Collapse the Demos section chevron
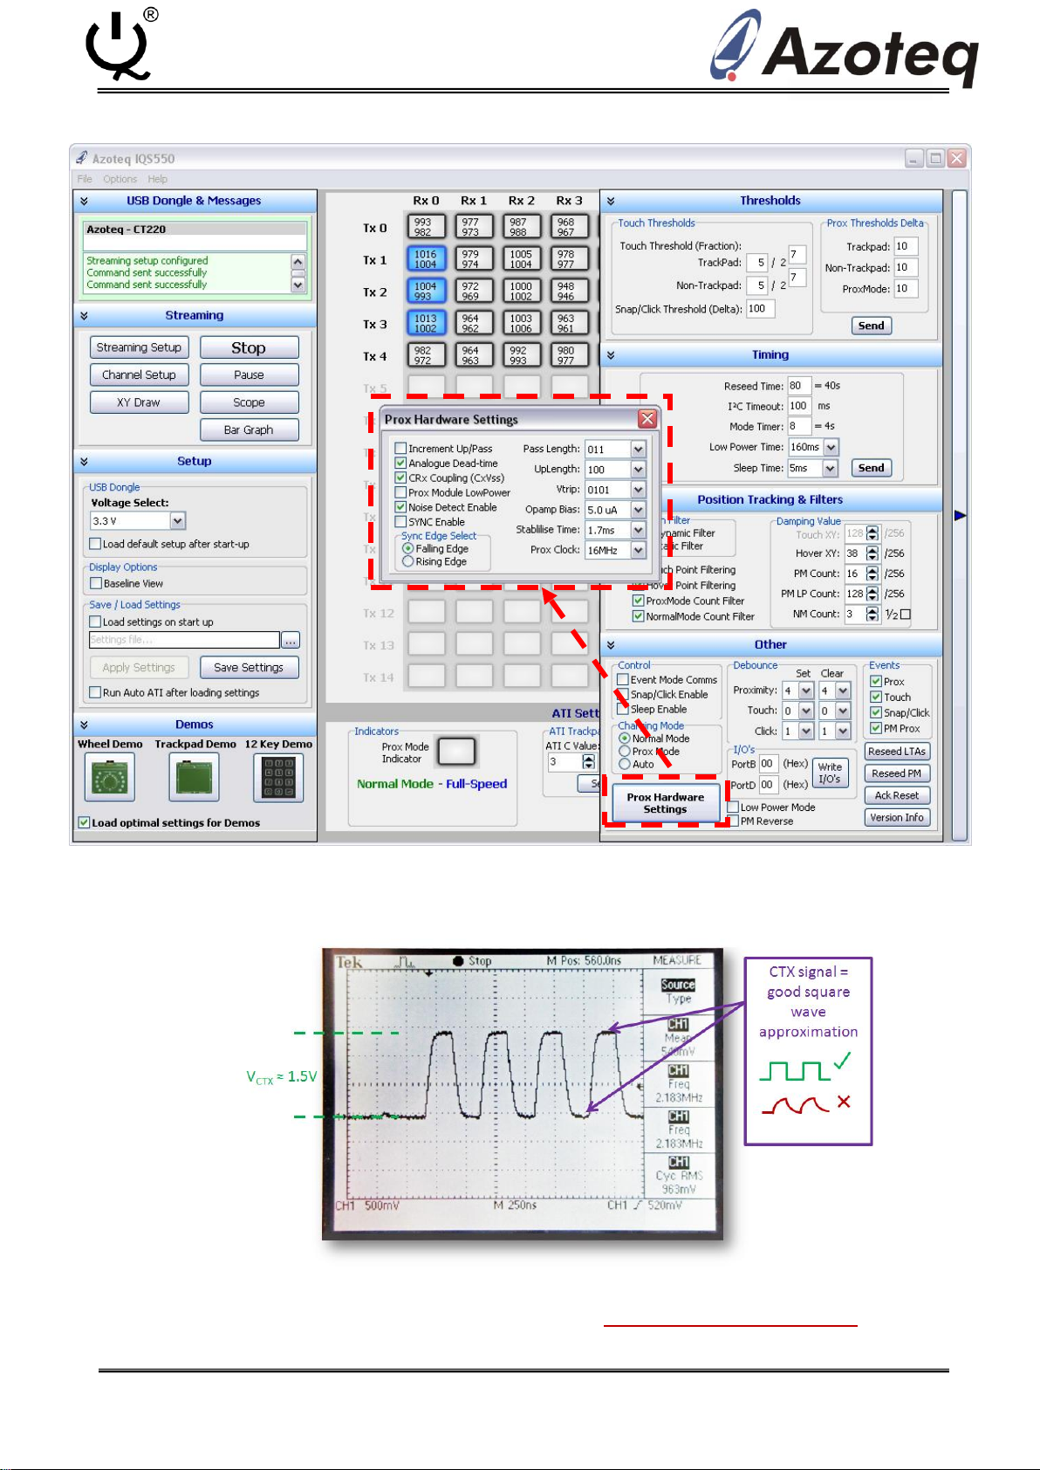Image resolution: width=1040 pixels, height=1470 pixels. coord(85,725)
